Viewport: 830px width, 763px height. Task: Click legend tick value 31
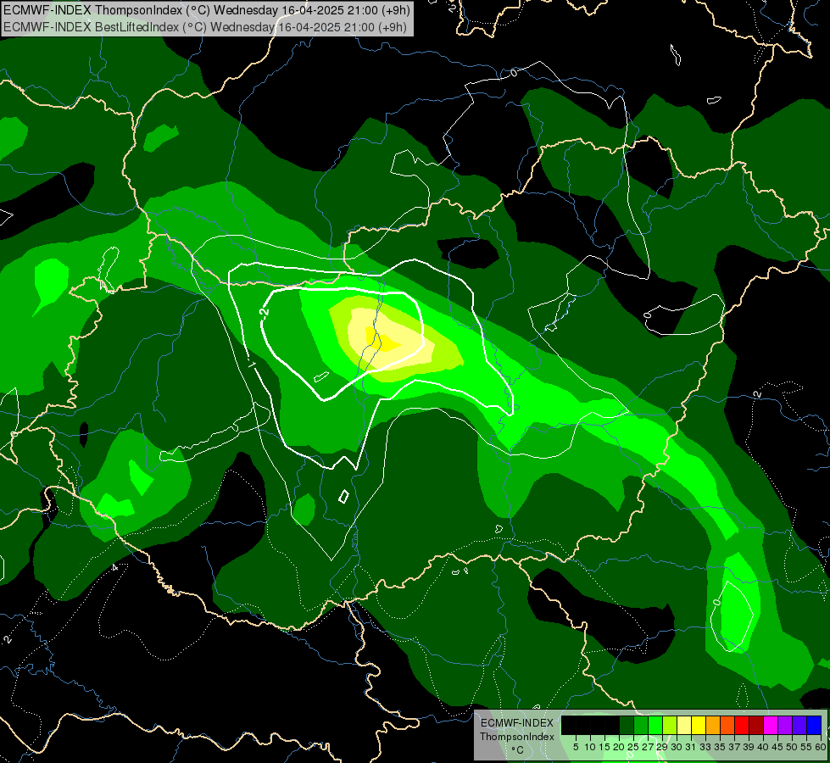click(x=691, y=747)
